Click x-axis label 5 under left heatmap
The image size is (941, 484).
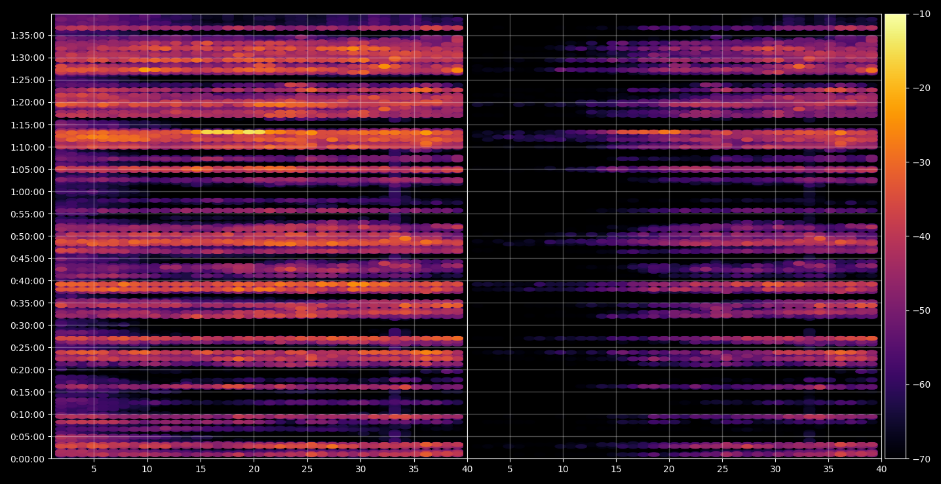pos(94,469)
